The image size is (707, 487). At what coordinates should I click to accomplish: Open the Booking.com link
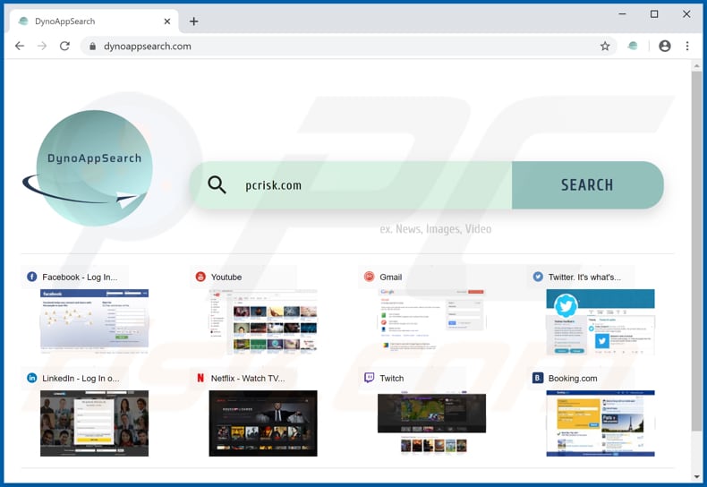tap(573, 379)
